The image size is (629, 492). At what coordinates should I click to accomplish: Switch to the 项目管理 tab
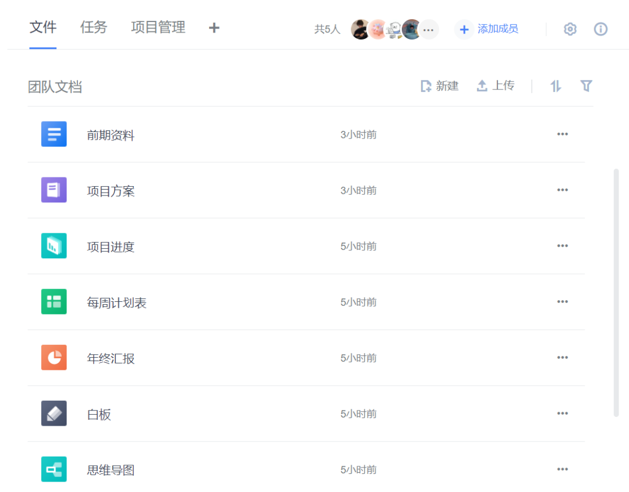[x=158, y=27]
